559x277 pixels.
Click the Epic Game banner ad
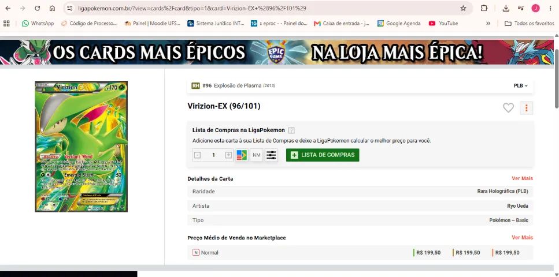click(x=277, y=52)
